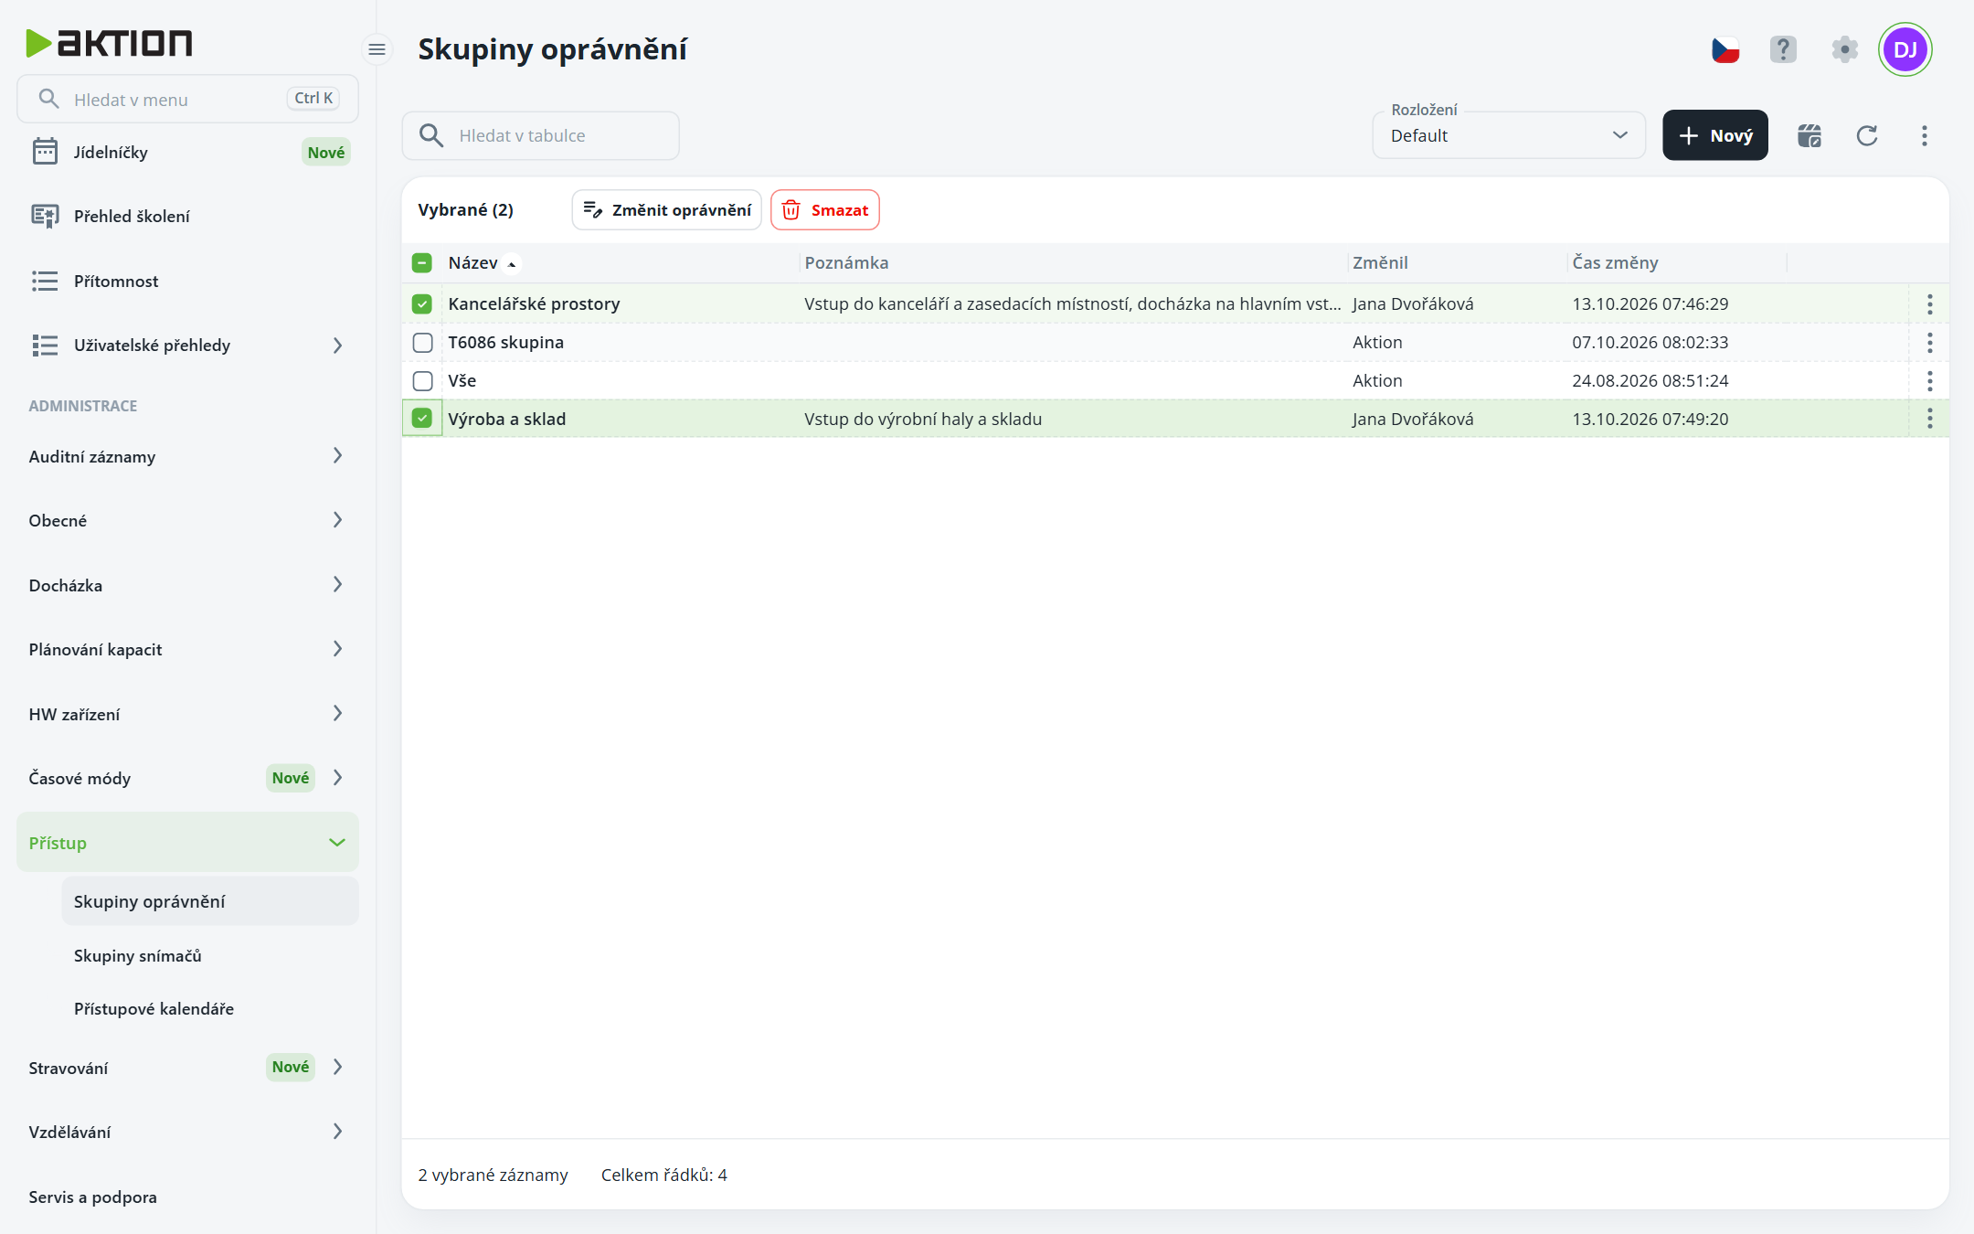Uncheck Výroba a sklad row checkbox
The width and height of the screenshot is (1974, 1234).
click(x=421, y=418)
